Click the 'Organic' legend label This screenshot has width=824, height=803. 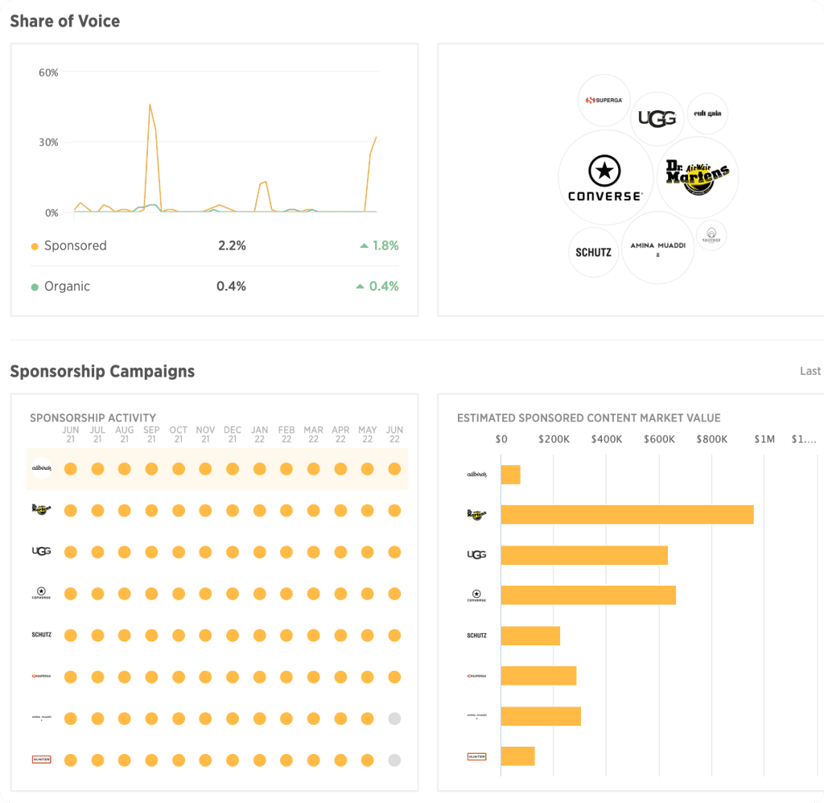point(67,286)
